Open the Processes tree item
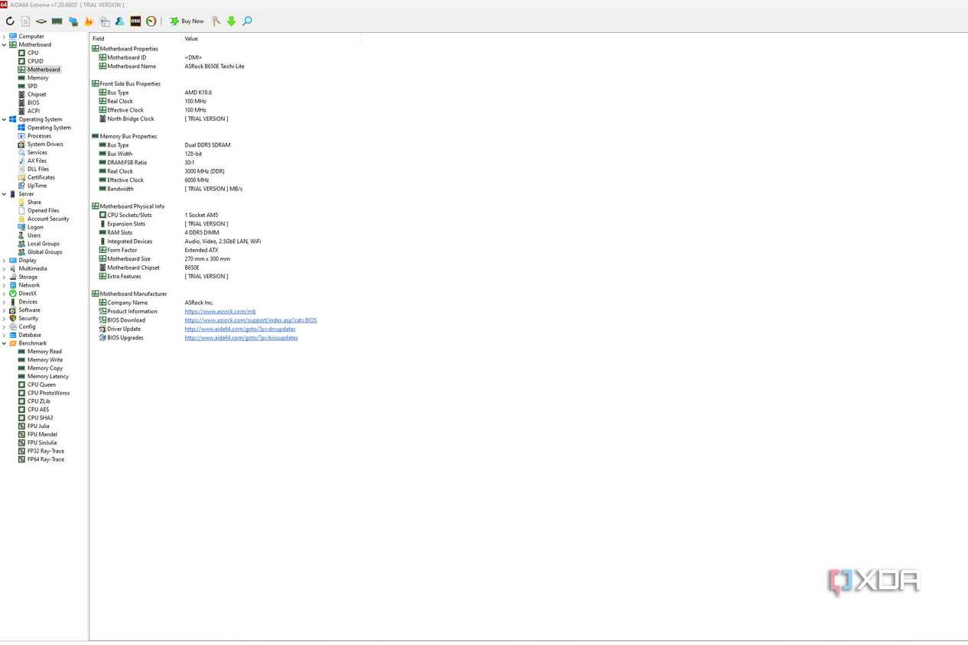 [x=40, y=136]
